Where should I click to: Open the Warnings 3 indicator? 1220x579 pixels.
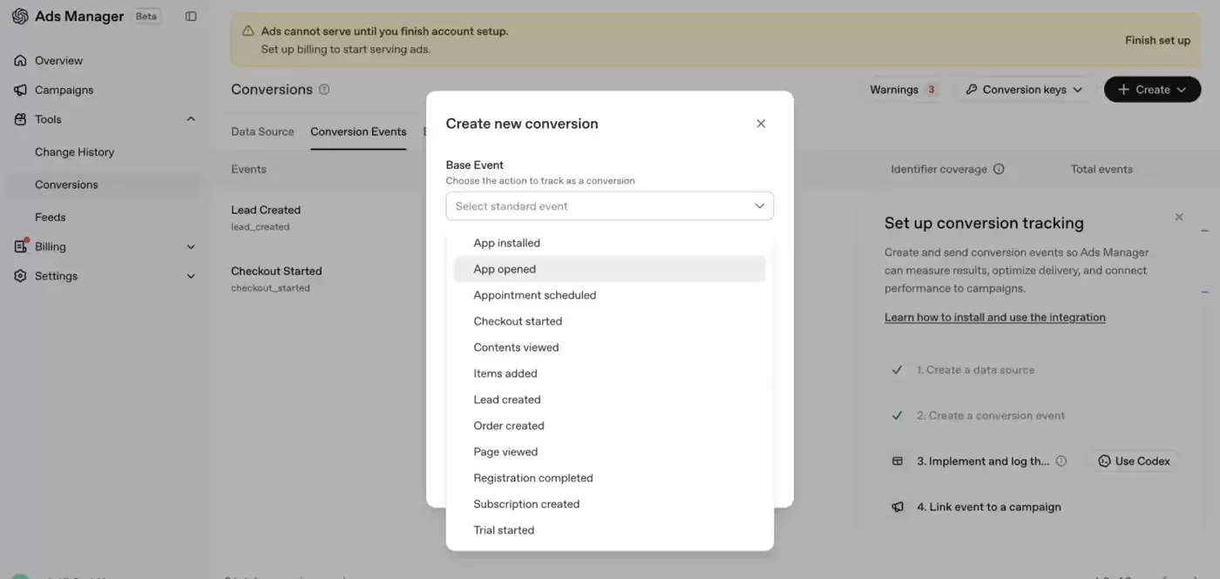point(903,90)
